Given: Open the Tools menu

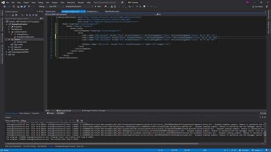Looking at the screenshot, I should [62, 3].
